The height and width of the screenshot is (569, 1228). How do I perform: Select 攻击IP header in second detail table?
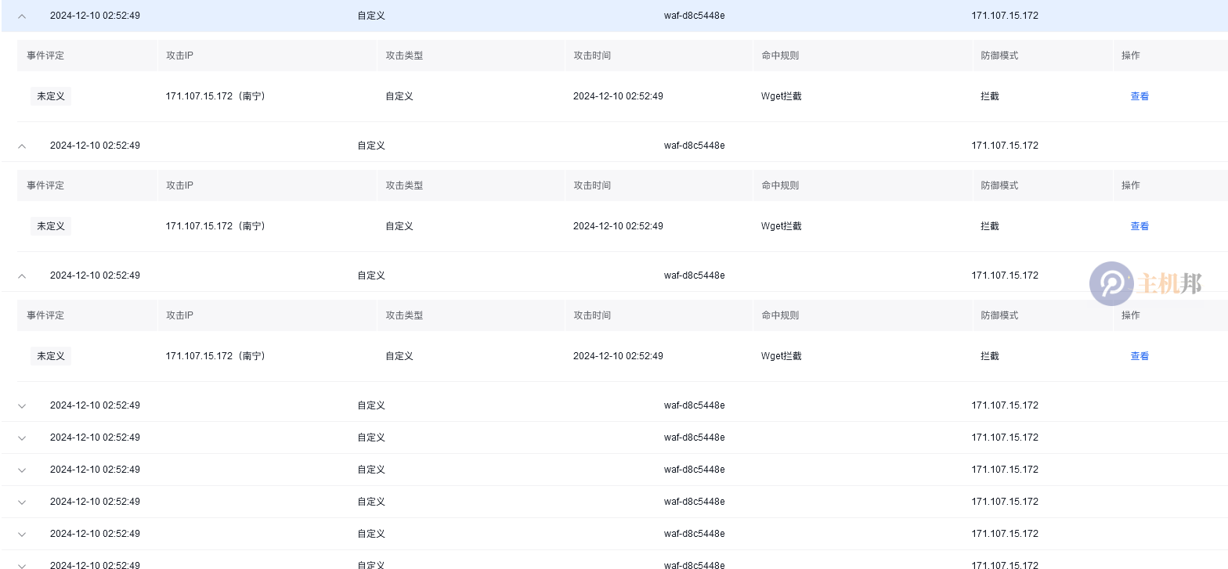(x=179, y=185)
